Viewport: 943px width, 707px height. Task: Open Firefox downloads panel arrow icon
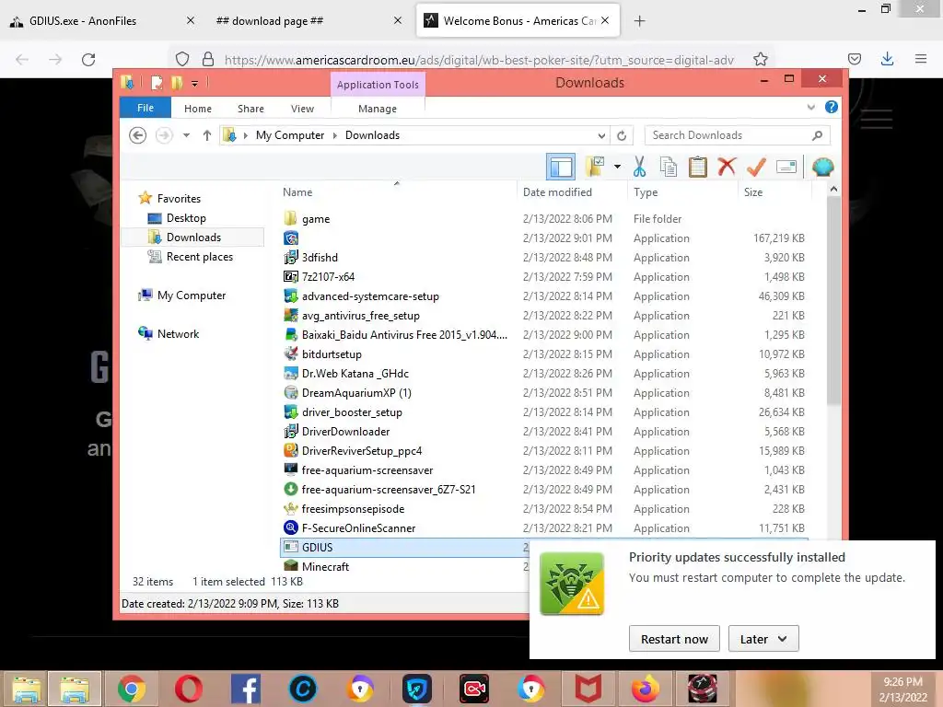point(887,59)
